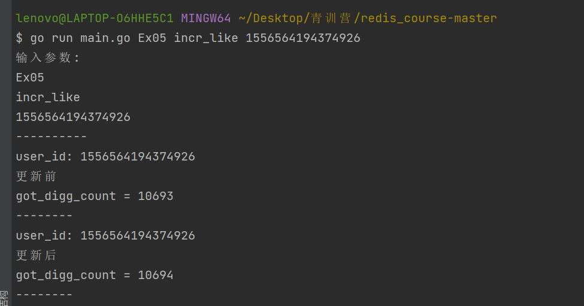584x306 pixels.
Task: Click the final dashed separator at bottom
Action: [44, 295]
